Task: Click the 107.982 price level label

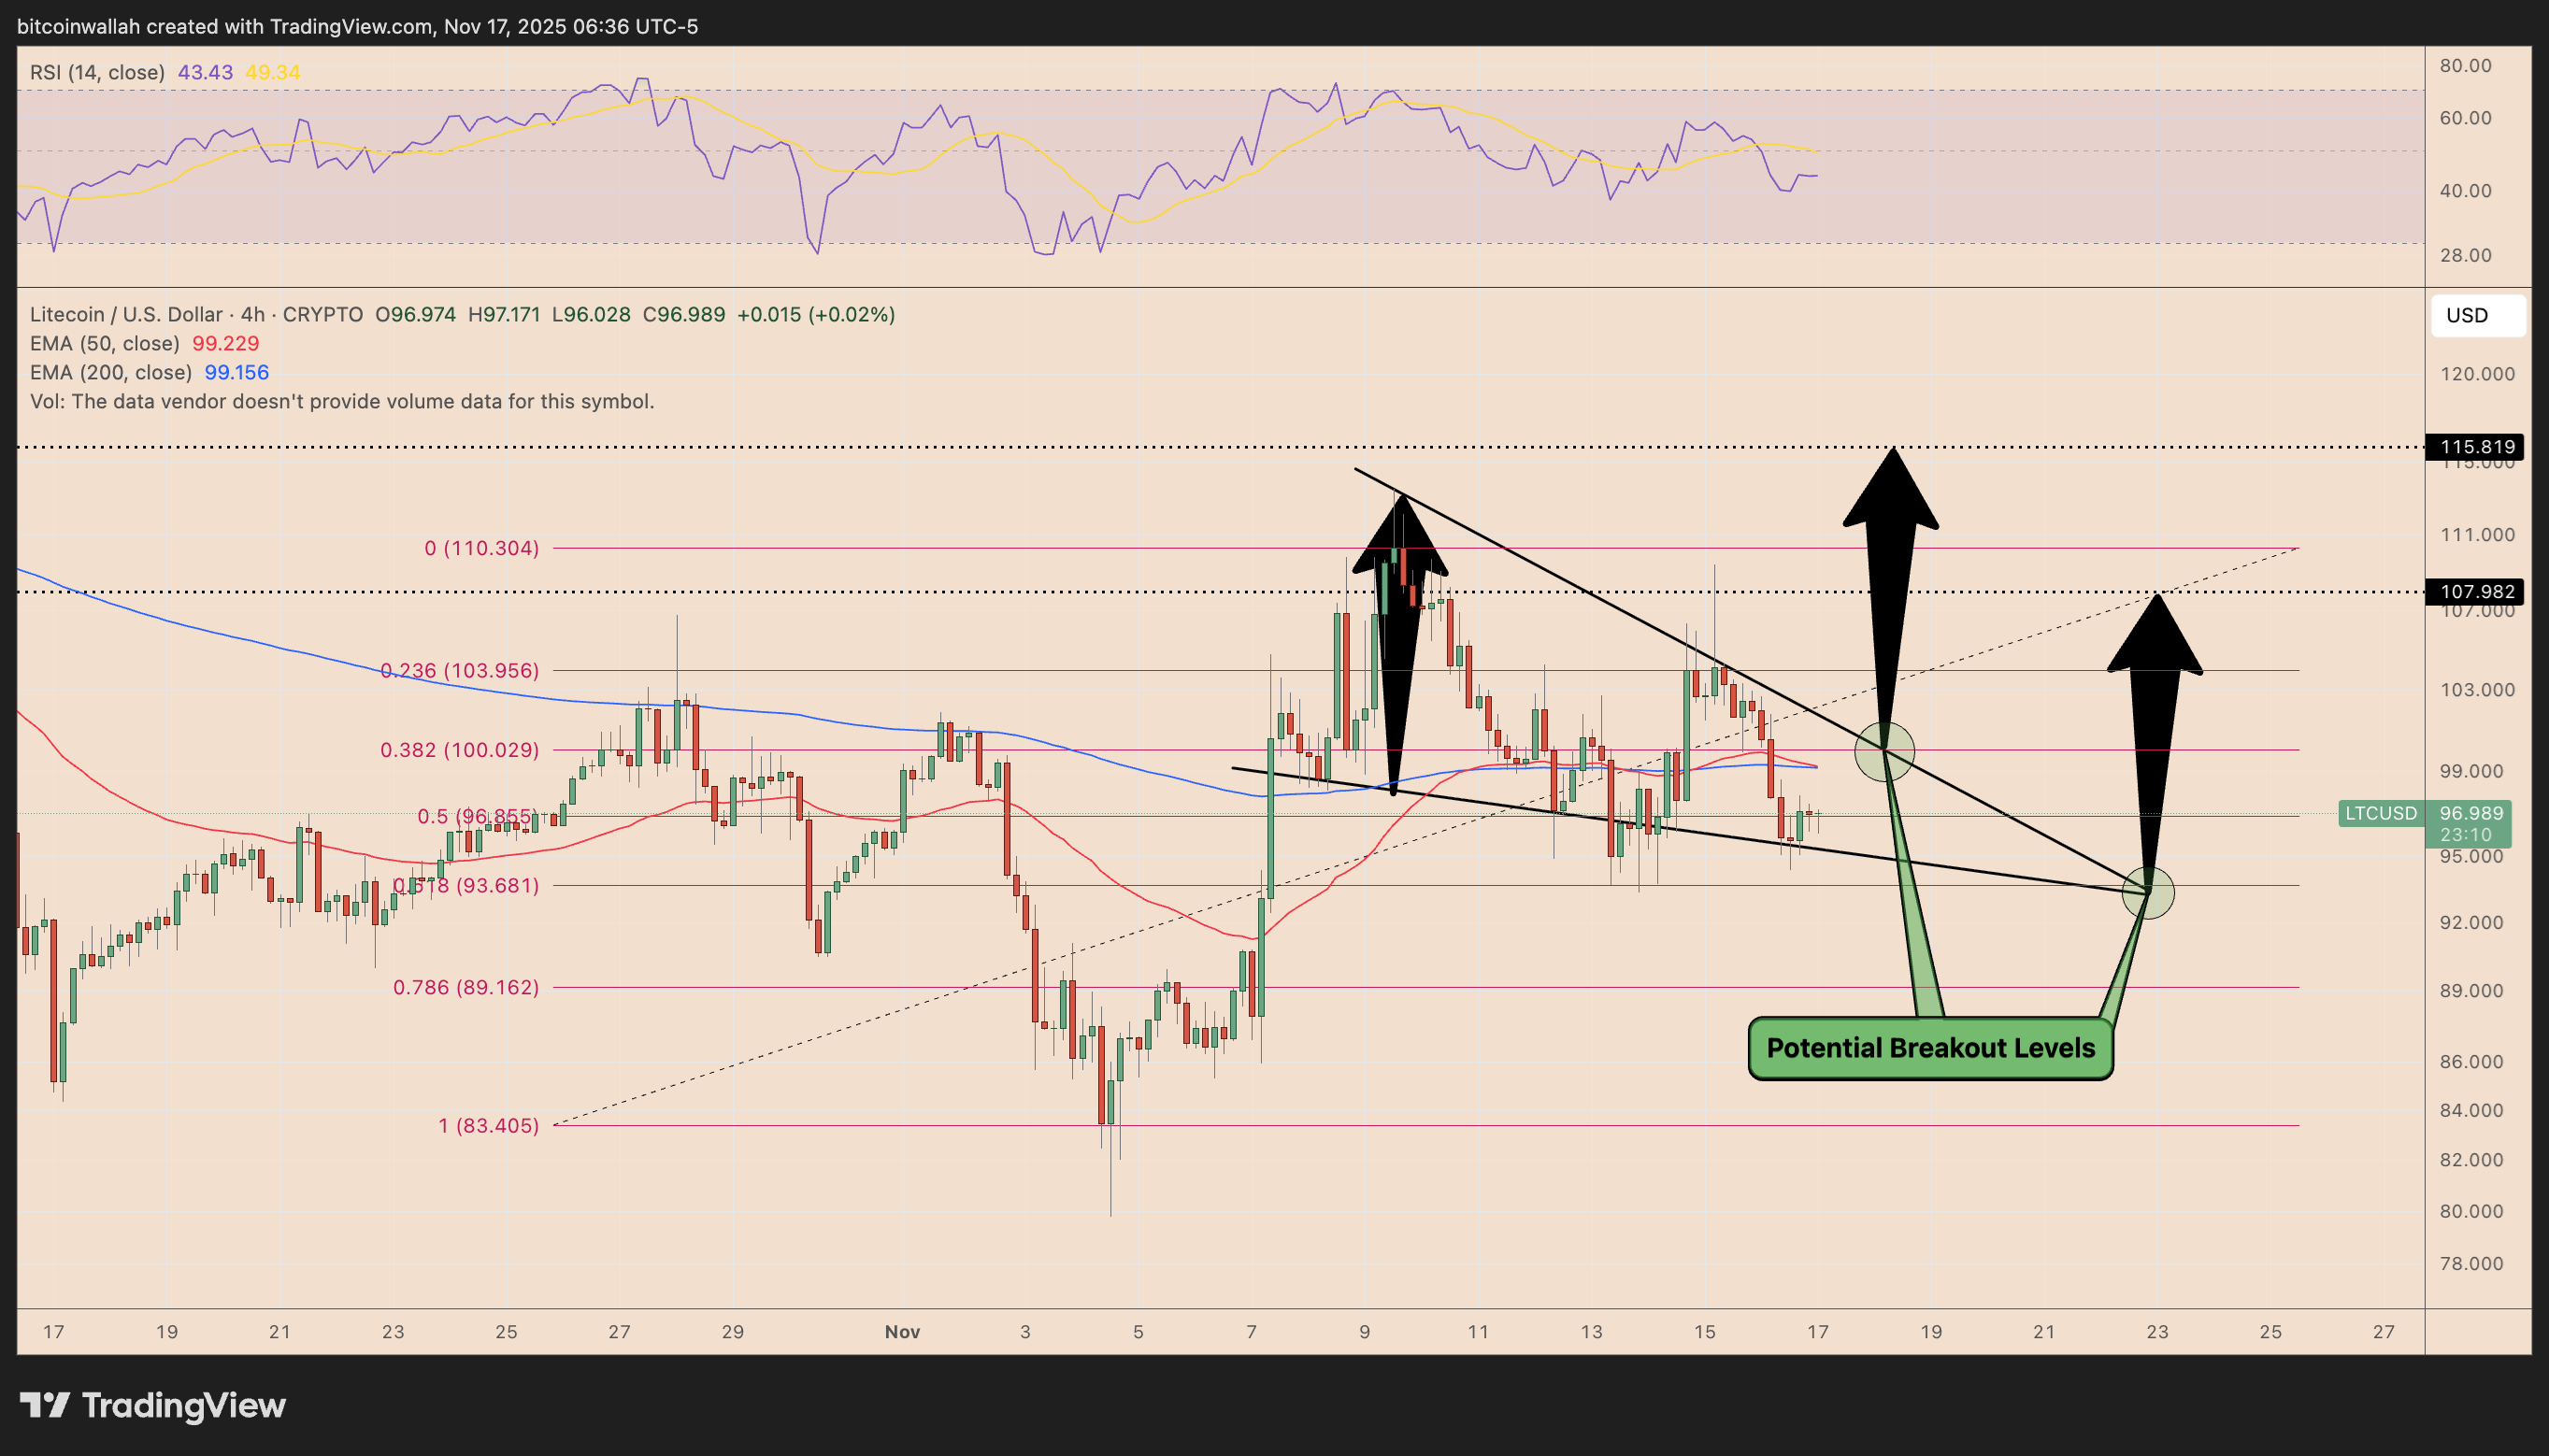Action: click(2476, 592)
